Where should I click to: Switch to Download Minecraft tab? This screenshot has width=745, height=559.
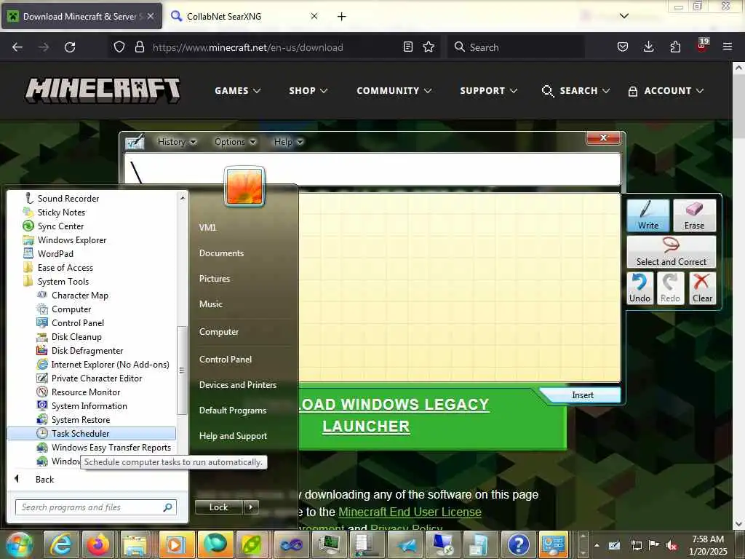[81, 16]
